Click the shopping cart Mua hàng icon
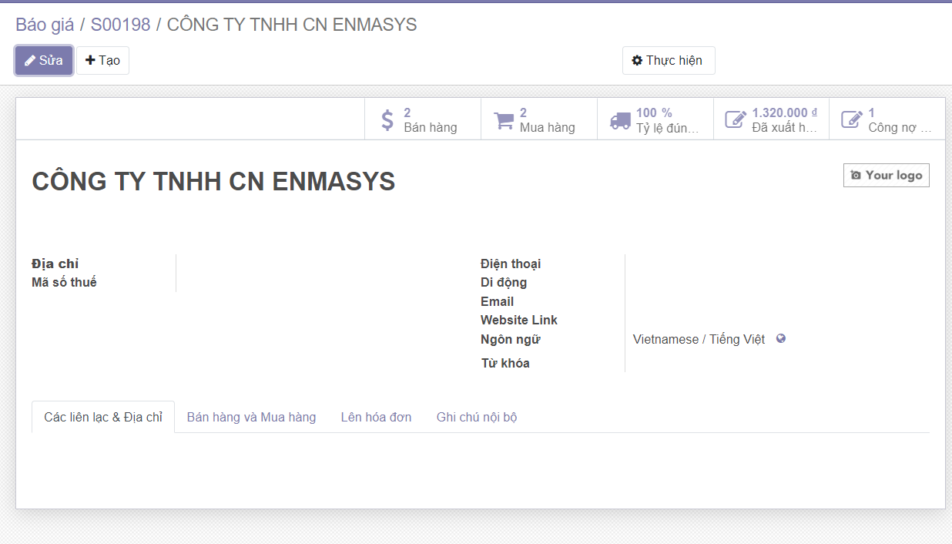 click(504, 120)
